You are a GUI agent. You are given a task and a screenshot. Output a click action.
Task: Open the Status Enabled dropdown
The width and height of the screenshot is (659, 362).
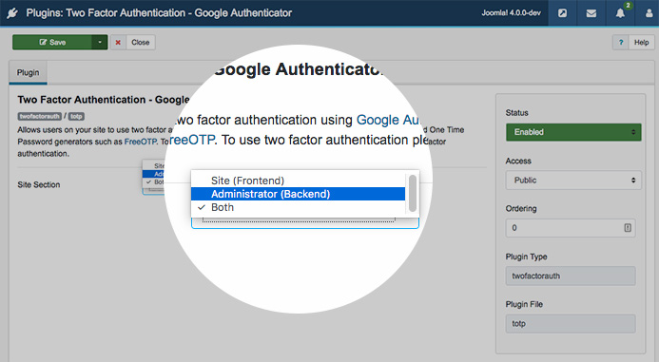pyautogui.click(x=573, y=132)
